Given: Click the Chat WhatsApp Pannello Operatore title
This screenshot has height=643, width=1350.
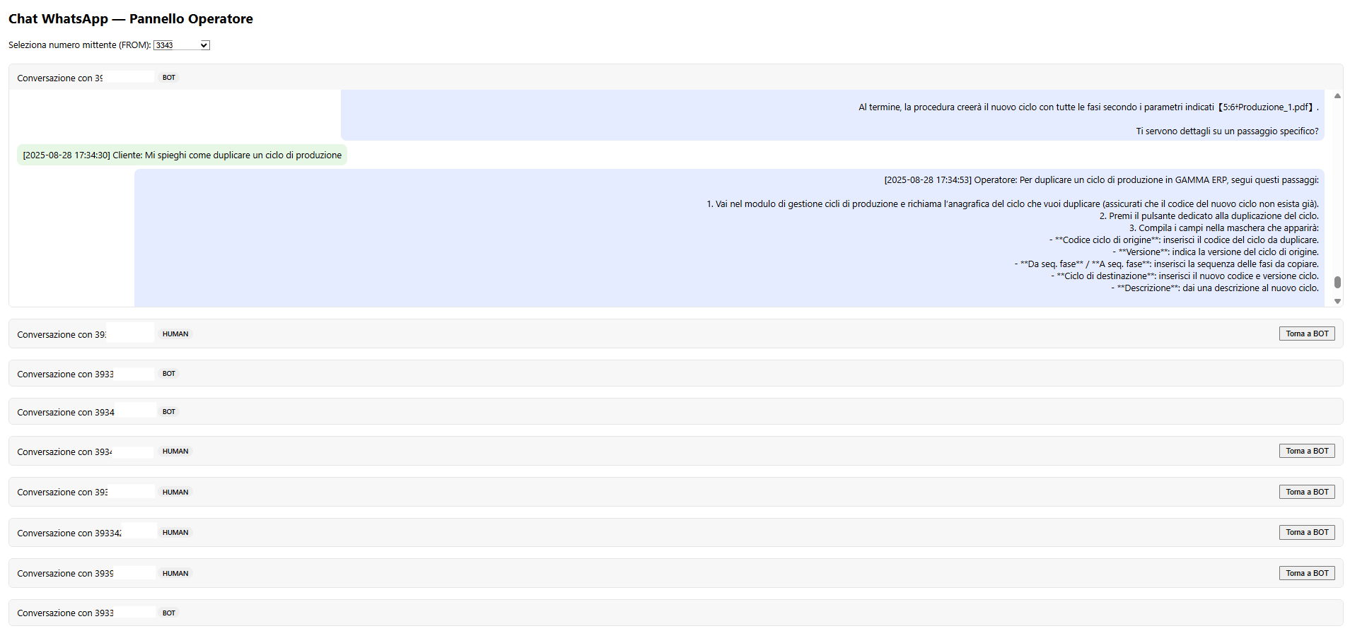Looking at the screenshot, I should pos(131,19).
